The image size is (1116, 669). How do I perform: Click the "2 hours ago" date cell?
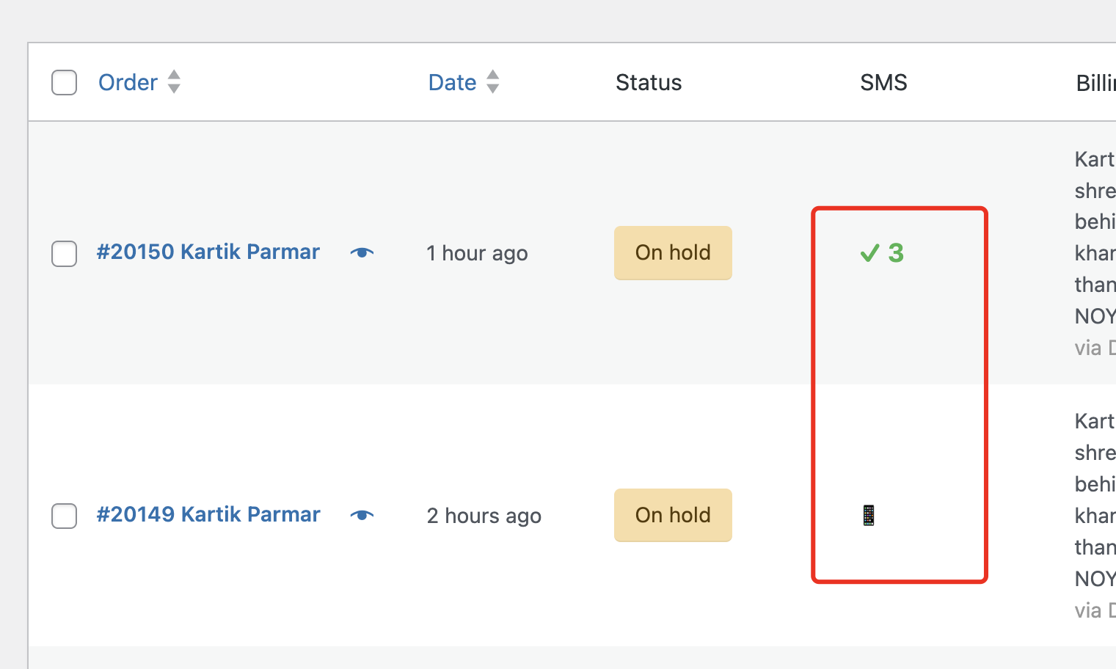[x=484, y=516]
